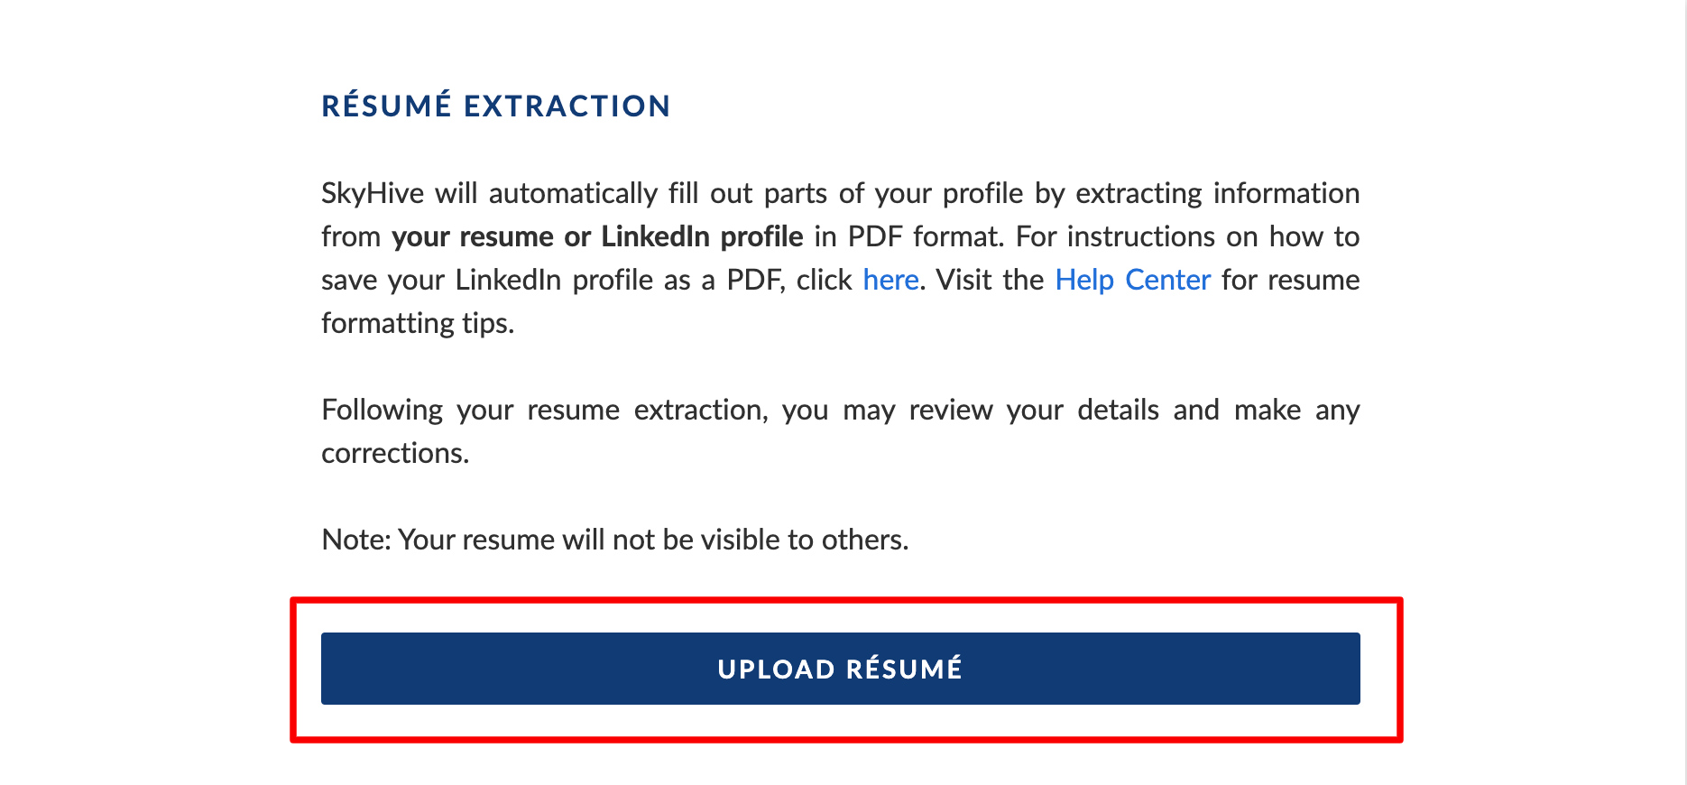Click the 'review your details' phrase
The height and width of the screenshot is (785, 1687).
coord(1034,410)
